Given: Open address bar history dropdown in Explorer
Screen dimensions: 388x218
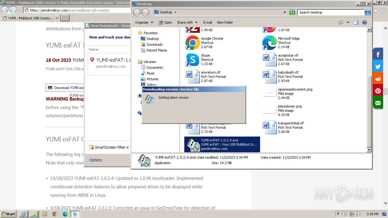Looking at the screenshot, I should coord(285,12).
